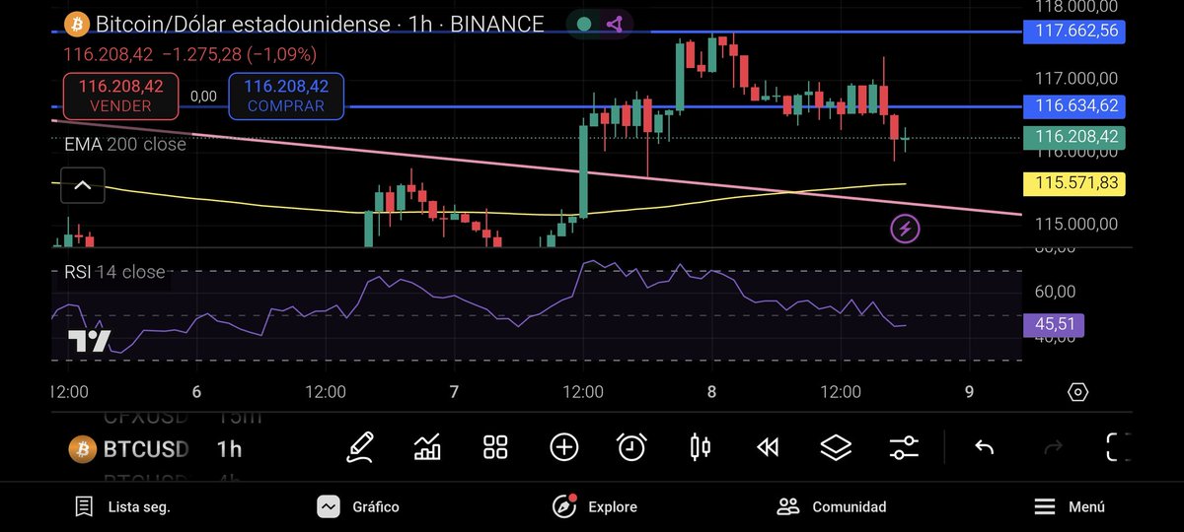The height and width of the screenshot is (532, 1184).
Task: Open the Lista seg. tab
Action: tap(123, 506)
